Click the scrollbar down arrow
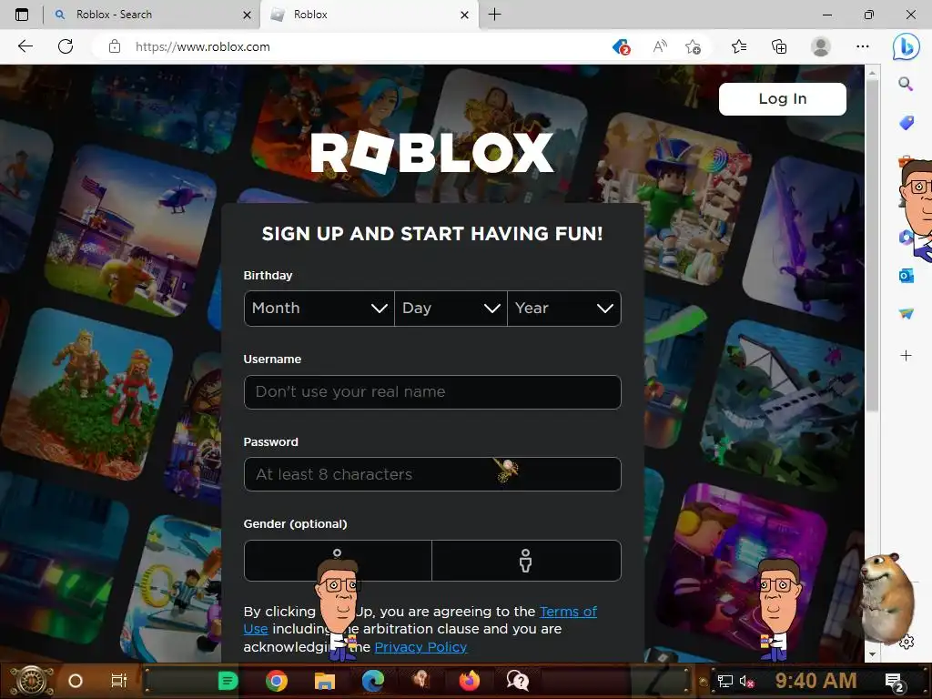 coord(872,653)
